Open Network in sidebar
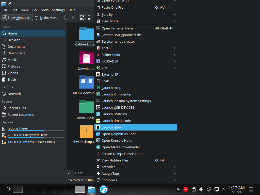This screenshot has width=260, height=195. point(32,94)
